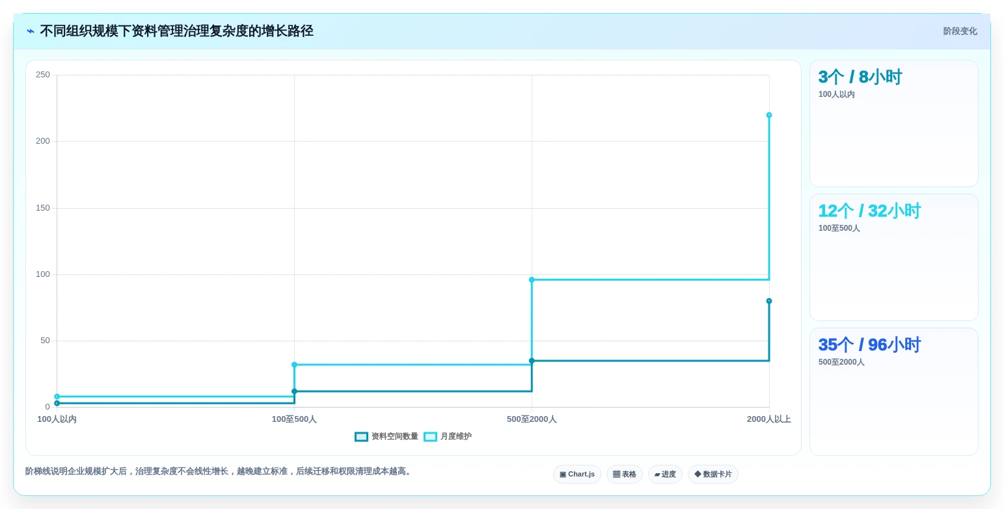Click the 月度维护 point at 100人以内 (8)
Image resolution: width=1004 pixels, height=509 pixels.
click(x=57, y=397)
